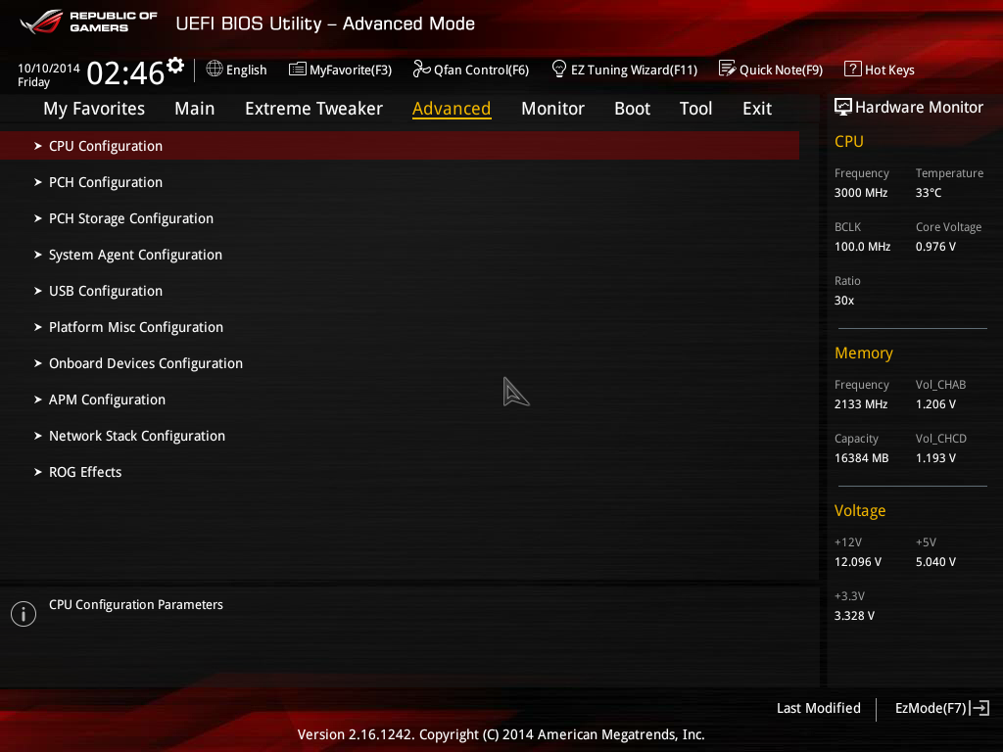Viewport: 1003px width, 752px height.
Task: Open the CPU Configuration submenu
Action: (x=400, y=146)
